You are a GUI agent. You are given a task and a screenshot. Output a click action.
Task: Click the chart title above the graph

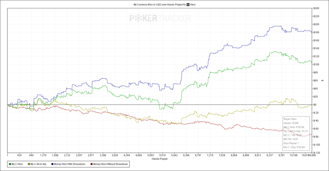pos(164,4)
